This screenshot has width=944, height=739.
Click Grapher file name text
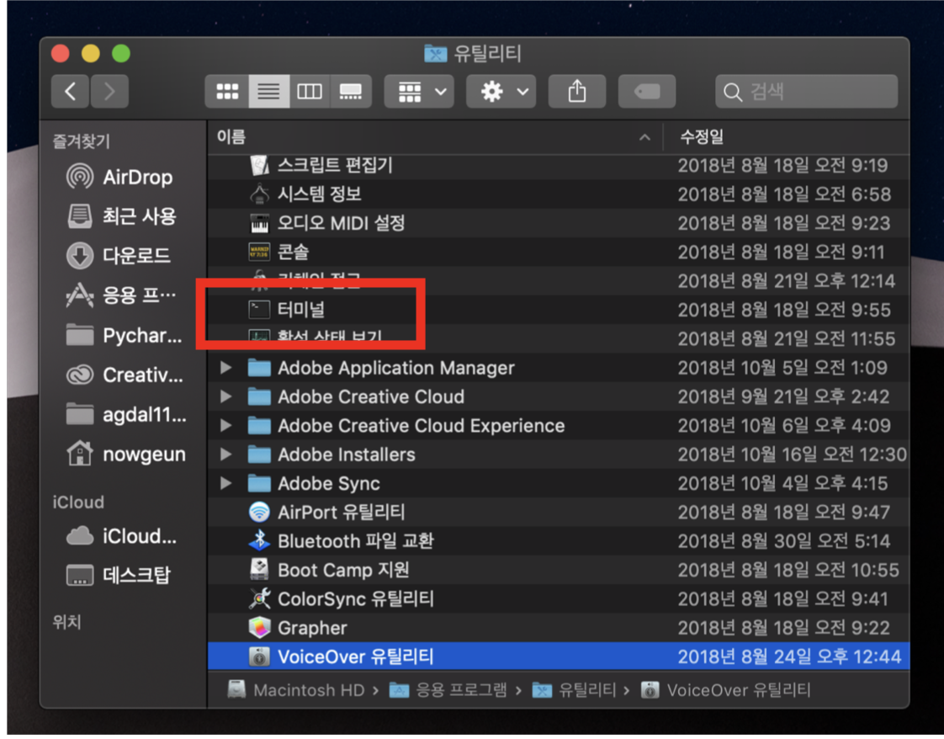coord(312,628)
